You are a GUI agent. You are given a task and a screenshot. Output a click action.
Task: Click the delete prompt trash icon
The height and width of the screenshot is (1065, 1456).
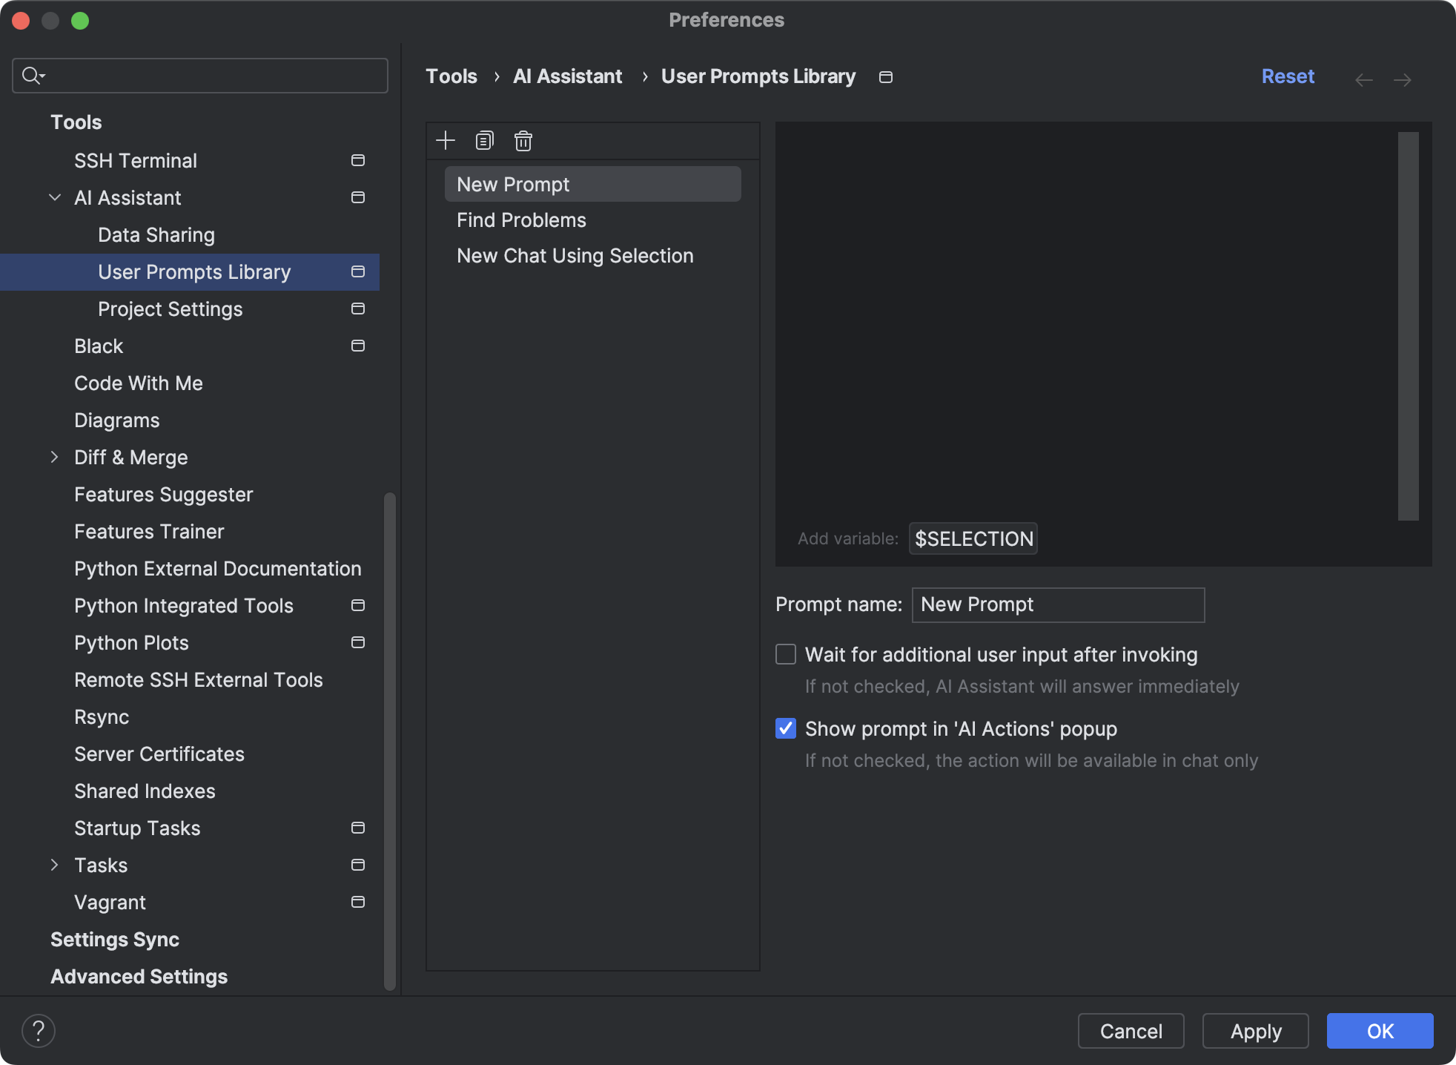pos(523,141)
